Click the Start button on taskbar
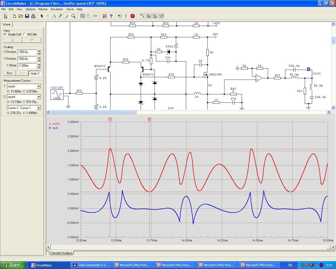 pyautogui.click(x=12, y=265)
